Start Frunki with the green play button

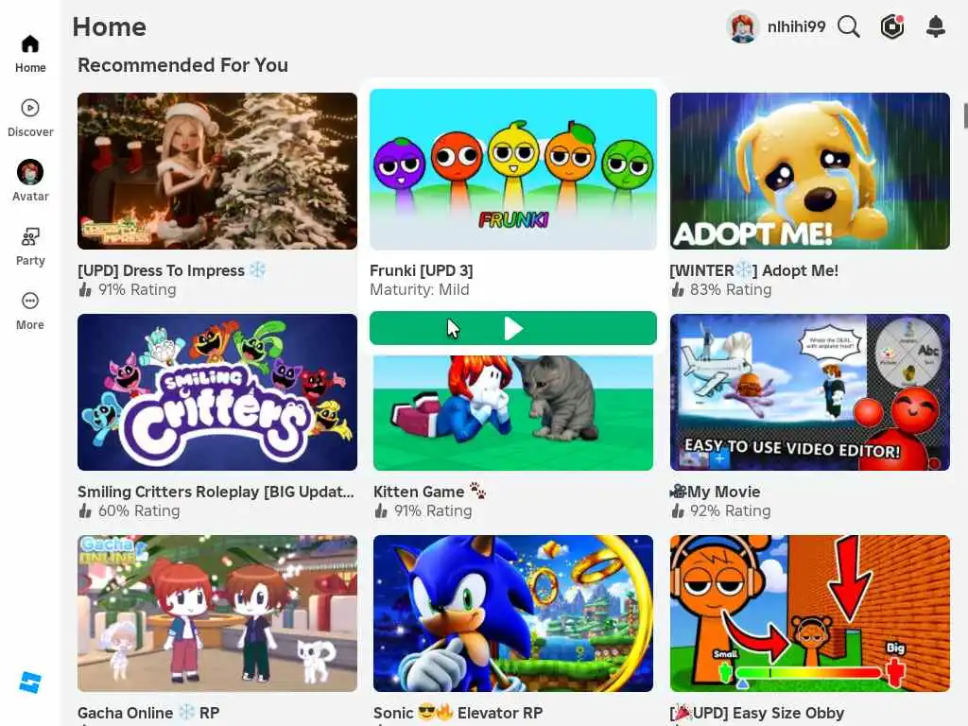click(x=513, y=328)
